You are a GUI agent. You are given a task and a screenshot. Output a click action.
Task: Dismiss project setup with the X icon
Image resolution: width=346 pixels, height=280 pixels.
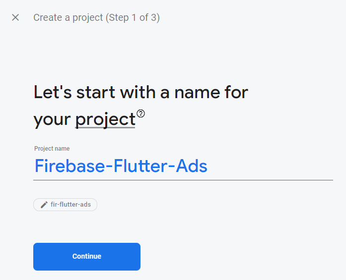pyautogui.click(x=15, y=17)
